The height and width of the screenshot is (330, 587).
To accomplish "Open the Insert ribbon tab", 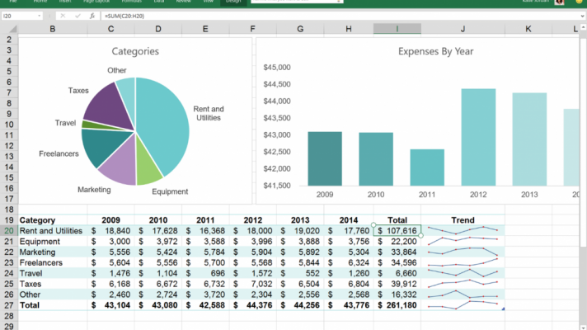I will click(x=63, y=2).
